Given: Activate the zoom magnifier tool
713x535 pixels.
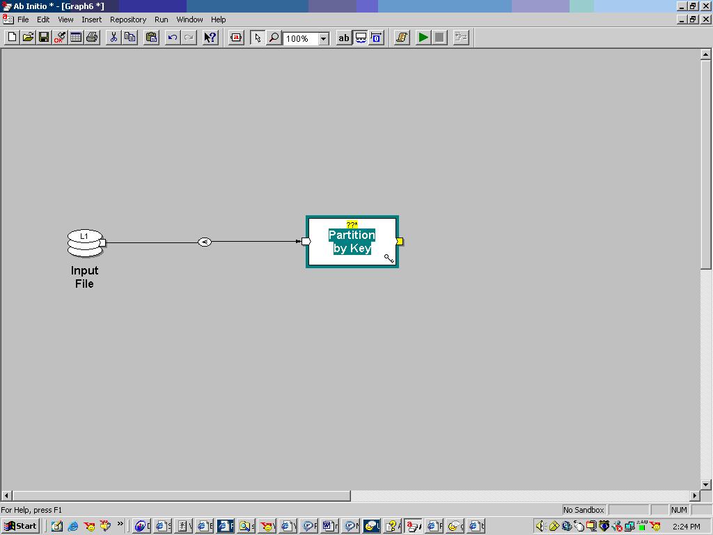Looking at the screenshot, I should point(273,38).
